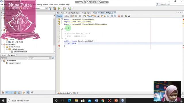This screenshot has width=184, height=103.
Task: Collapse the Source Packages node under UTSRiniMelani
Action: coord(4,47)
